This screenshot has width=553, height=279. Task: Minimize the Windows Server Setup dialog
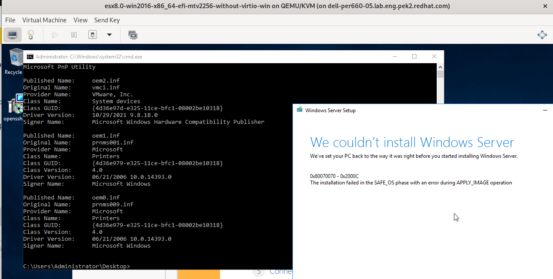(x=545, y=110)
